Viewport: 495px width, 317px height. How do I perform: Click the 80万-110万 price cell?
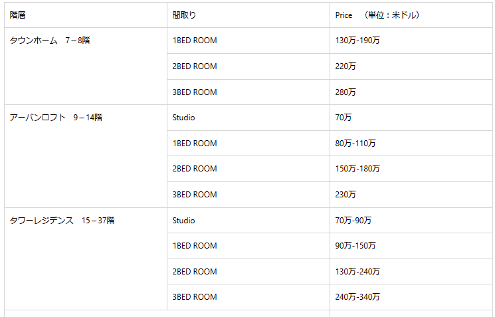(x=355, y=144)
